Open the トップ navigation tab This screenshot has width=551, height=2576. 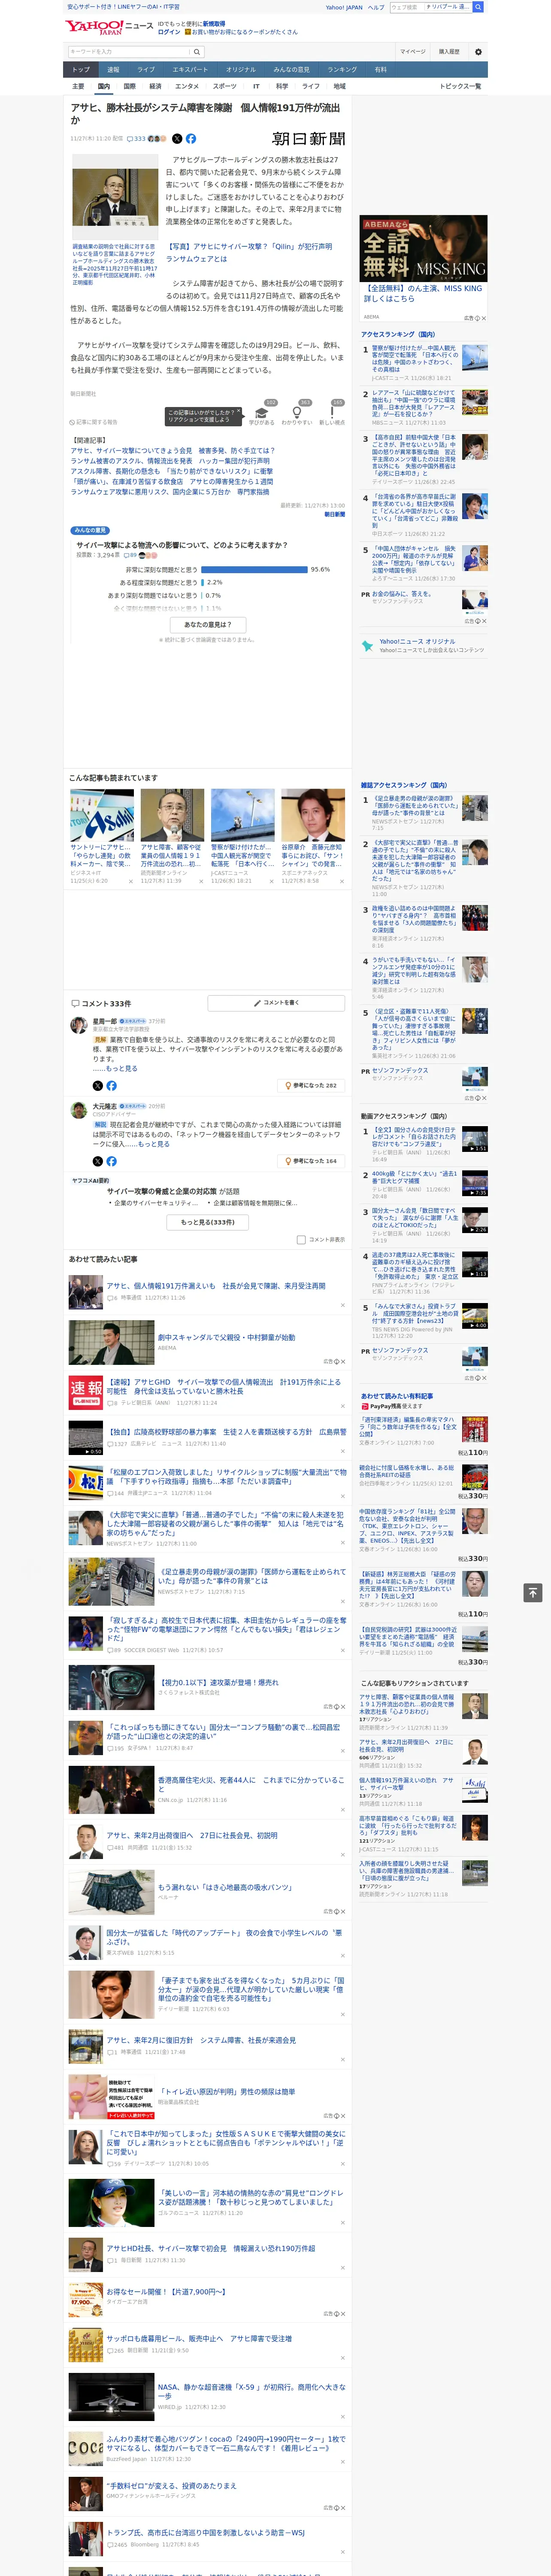coord(81,70)
